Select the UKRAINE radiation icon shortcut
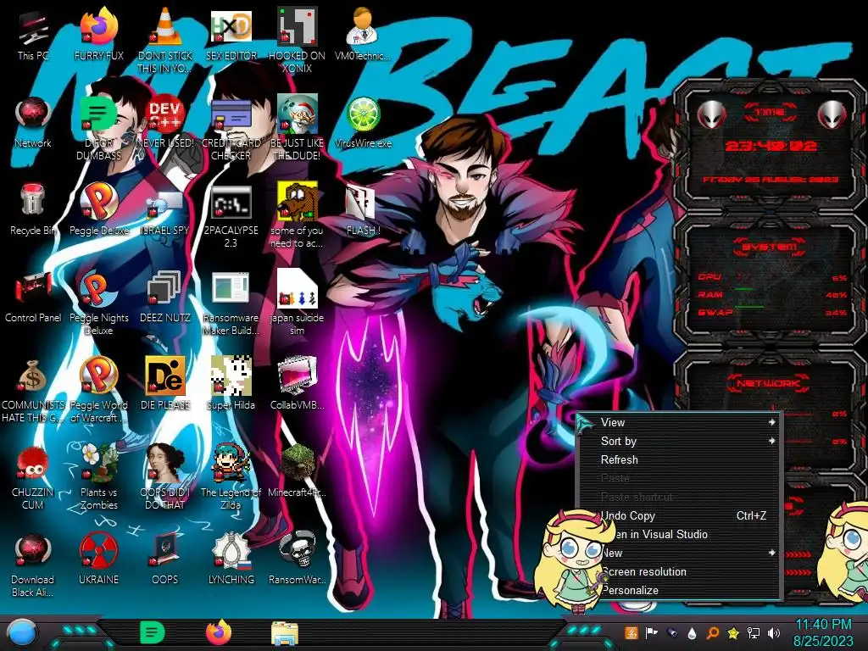The image size is (868, 651). coord(98,559)
